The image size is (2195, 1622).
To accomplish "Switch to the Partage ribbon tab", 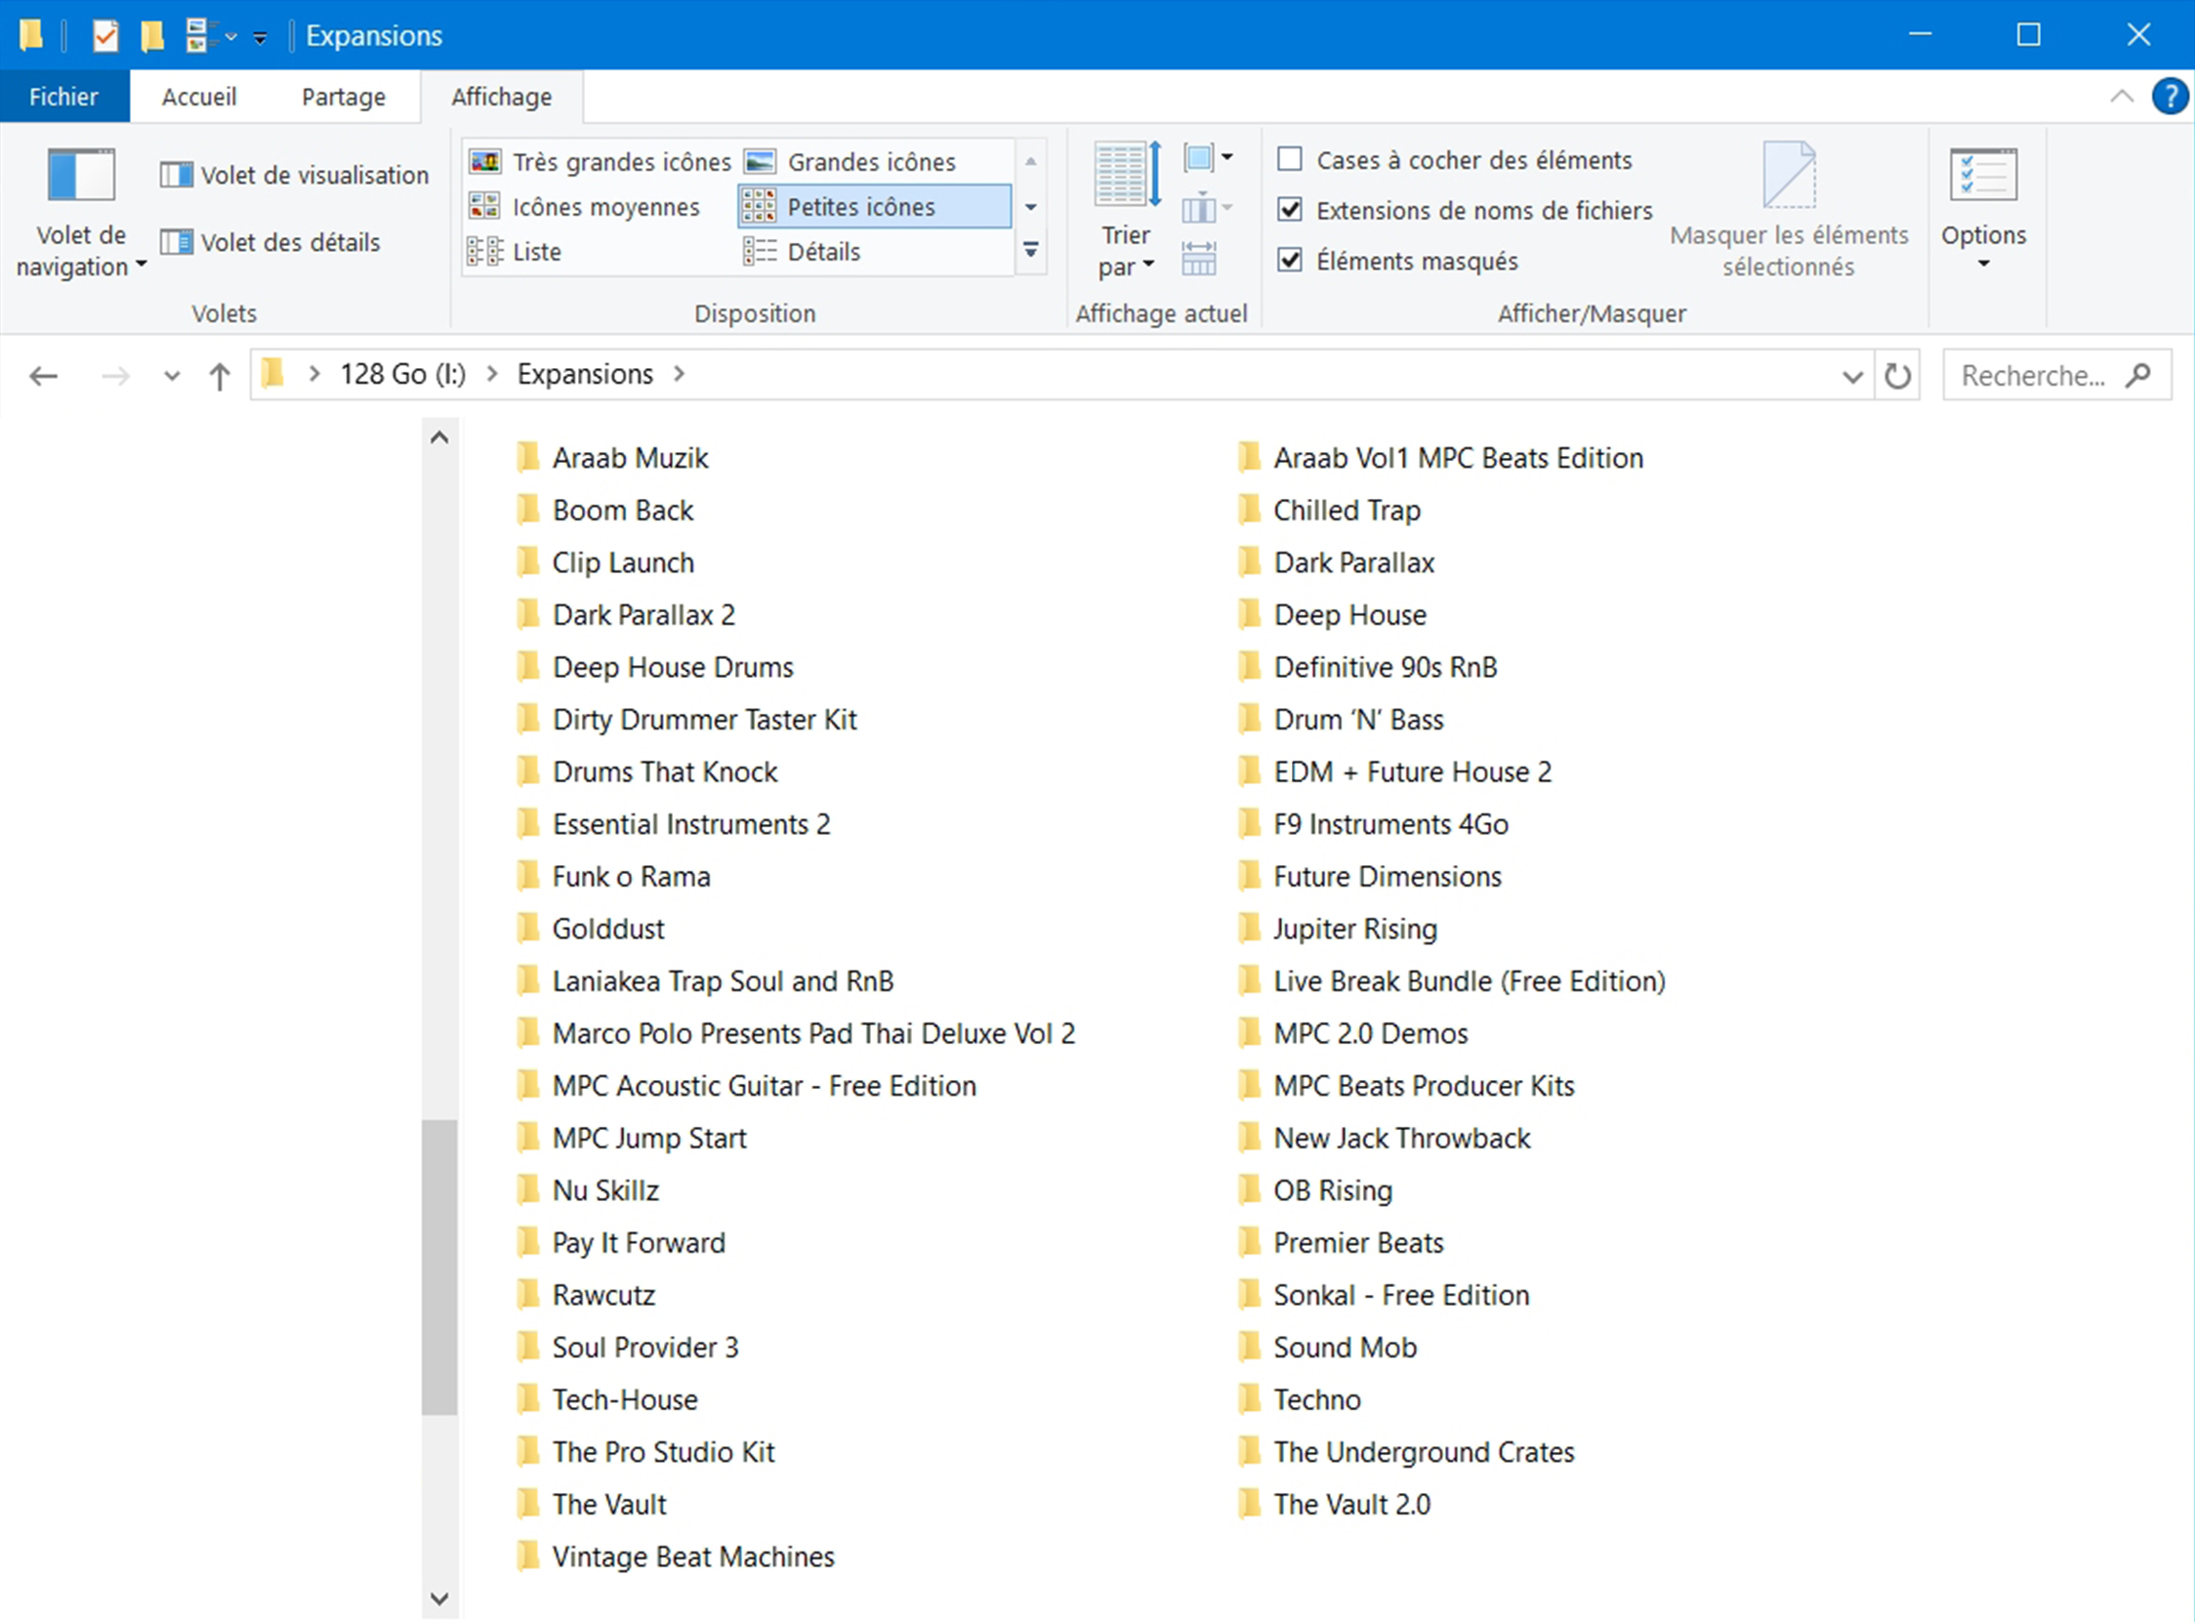I will click(343, 97).
